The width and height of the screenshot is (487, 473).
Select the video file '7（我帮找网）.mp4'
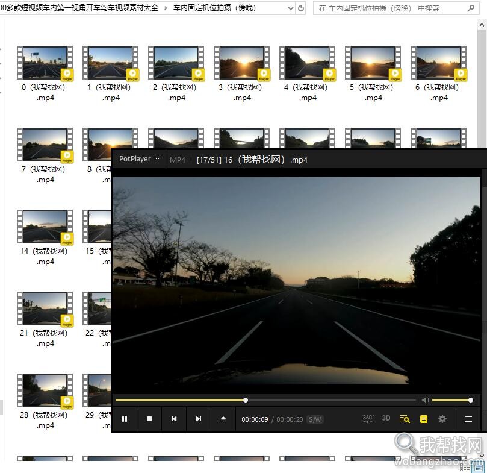click(x=45, y=155)
